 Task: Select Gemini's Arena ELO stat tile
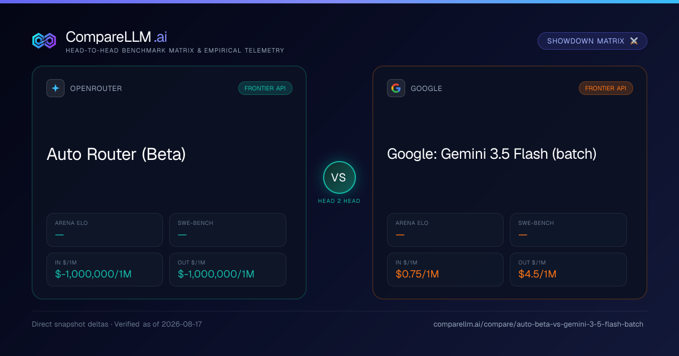(445, 230)
